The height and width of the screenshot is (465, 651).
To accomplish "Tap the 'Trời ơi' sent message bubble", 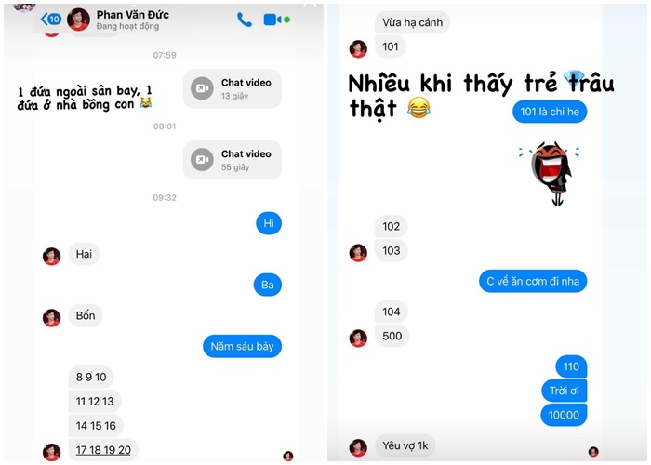I will coord(565,391).
